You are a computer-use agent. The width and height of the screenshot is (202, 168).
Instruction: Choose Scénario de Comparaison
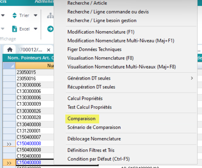point(94,127)
